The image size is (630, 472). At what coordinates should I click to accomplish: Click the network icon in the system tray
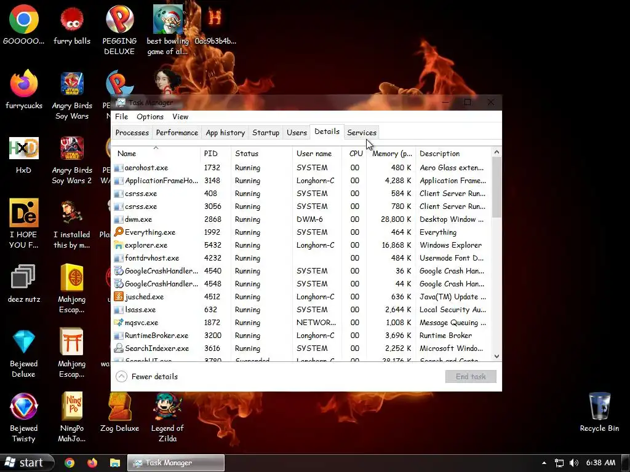[559, 463]
